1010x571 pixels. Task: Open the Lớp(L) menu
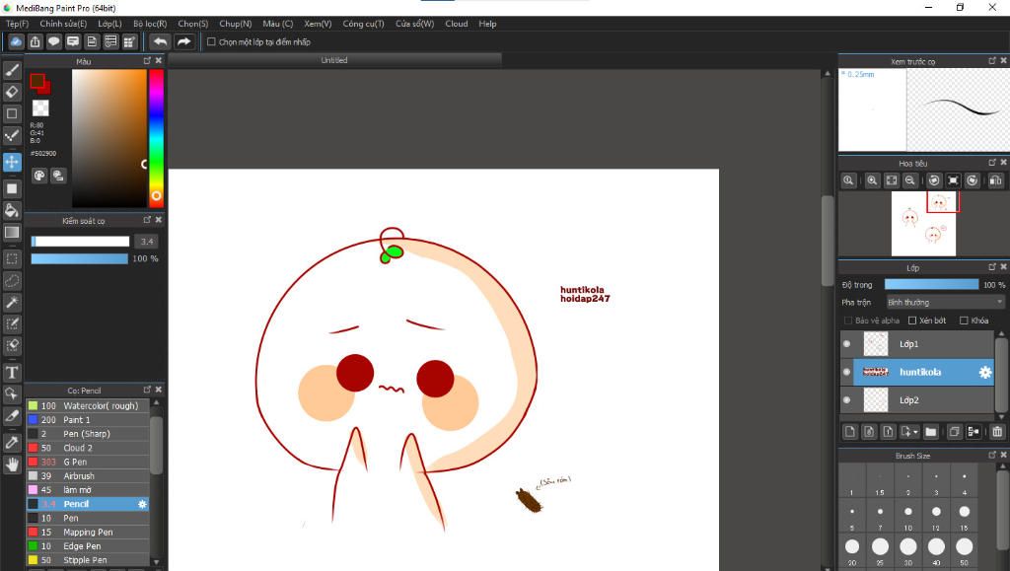[x=110, y=24]
